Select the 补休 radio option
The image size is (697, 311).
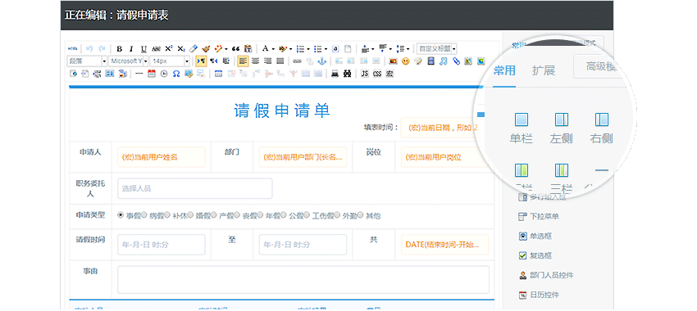[167, 215]
